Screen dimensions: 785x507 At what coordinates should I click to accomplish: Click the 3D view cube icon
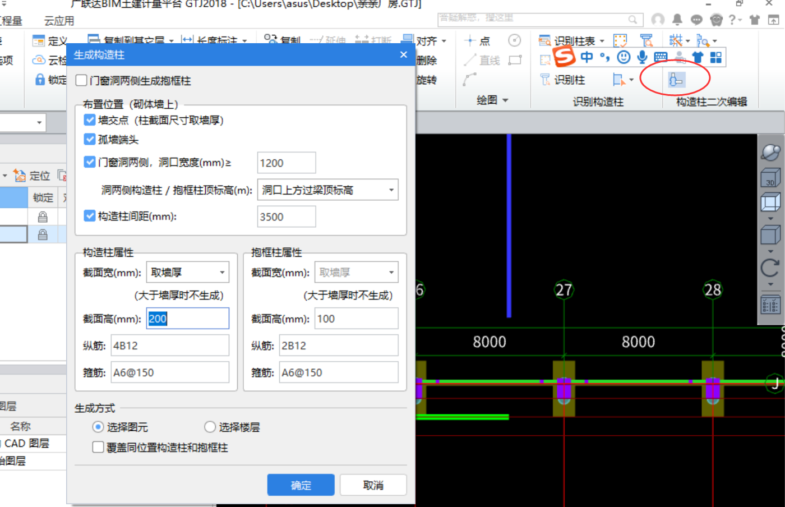pyautogui.click(x=770, y=177)
